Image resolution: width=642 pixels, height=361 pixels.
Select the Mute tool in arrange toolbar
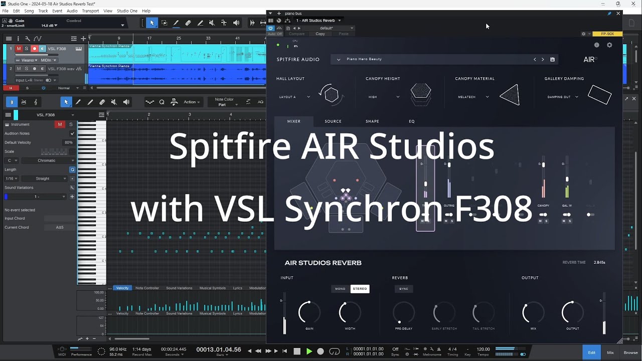click(x=212, y=23)
